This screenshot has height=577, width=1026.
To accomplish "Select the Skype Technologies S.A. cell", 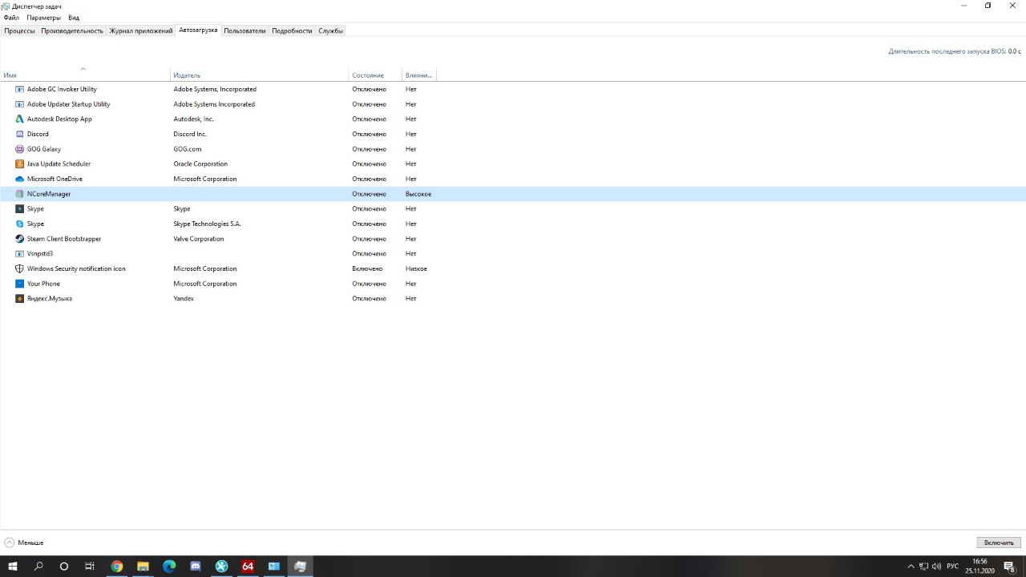I will tap(207, 224).
